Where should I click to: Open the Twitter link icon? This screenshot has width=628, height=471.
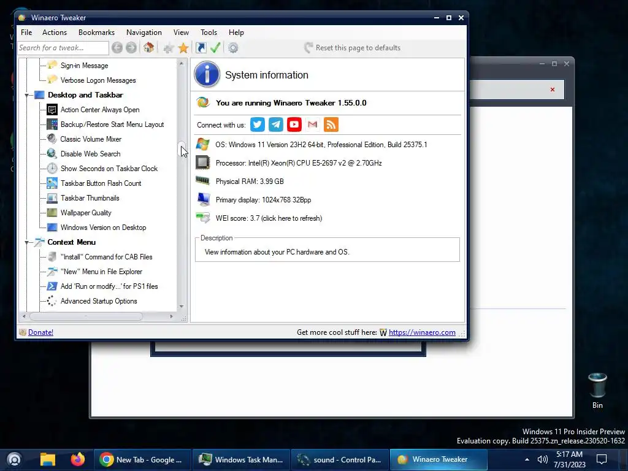tap(258, 124)
